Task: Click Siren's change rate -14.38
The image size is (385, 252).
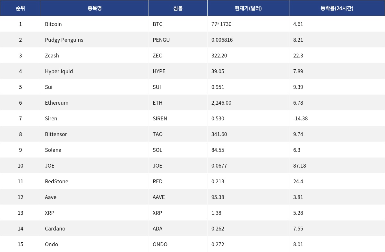Action: coord(300,118)
